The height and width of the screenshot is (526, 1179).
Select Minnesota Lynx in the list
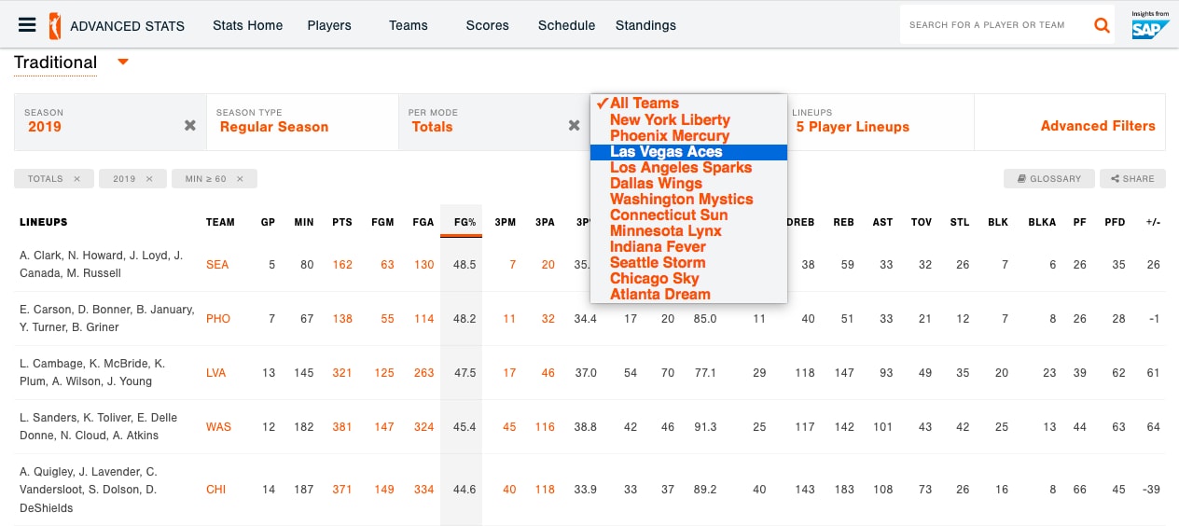(688, 230)
